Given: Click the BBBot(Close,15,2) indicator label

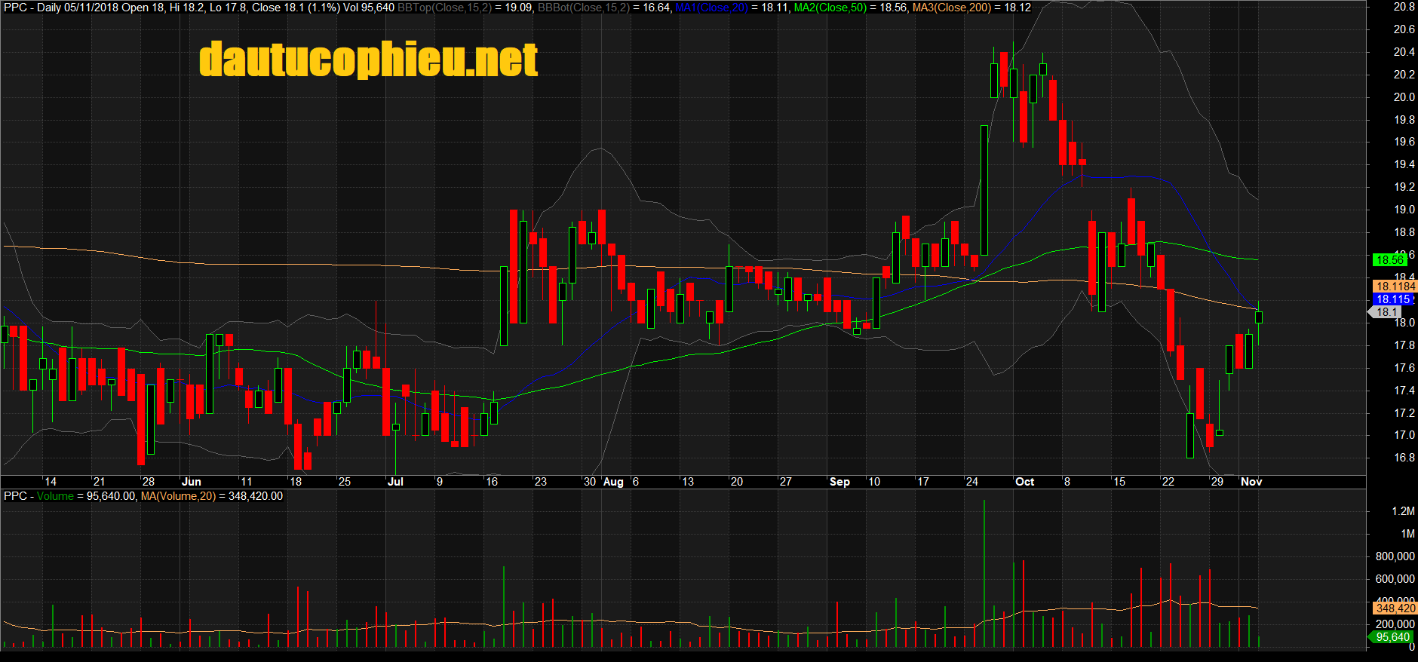Looking at the screenshot, I should pyautogui.click(x=583, y=8).
